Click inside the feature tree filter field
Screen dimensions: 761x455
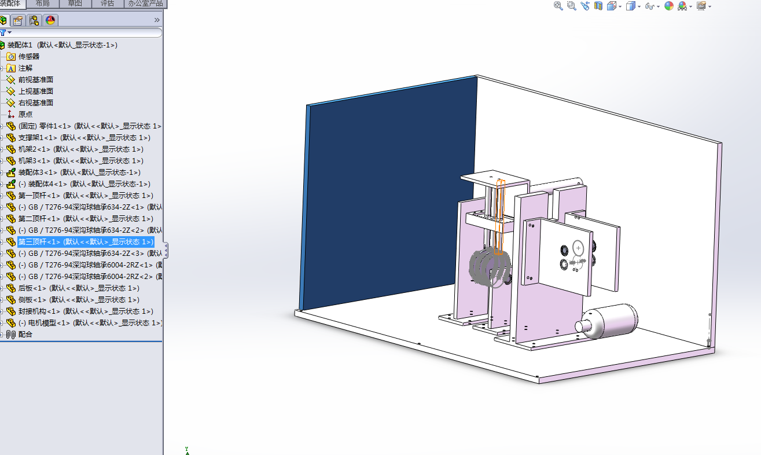[87, 32]
